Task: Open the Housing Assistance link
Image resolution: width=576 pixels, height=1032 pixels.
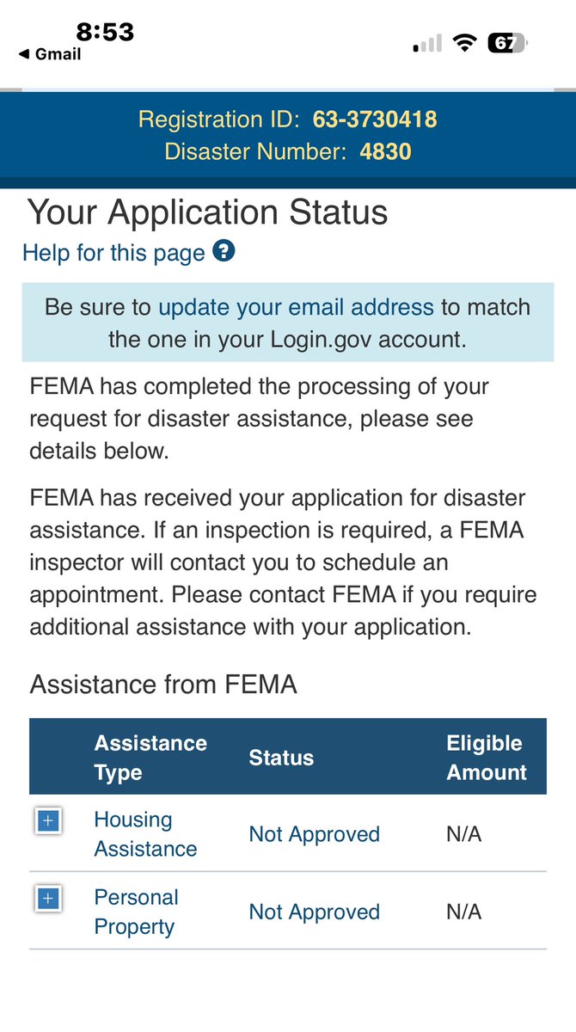Action: pos(145,834)
